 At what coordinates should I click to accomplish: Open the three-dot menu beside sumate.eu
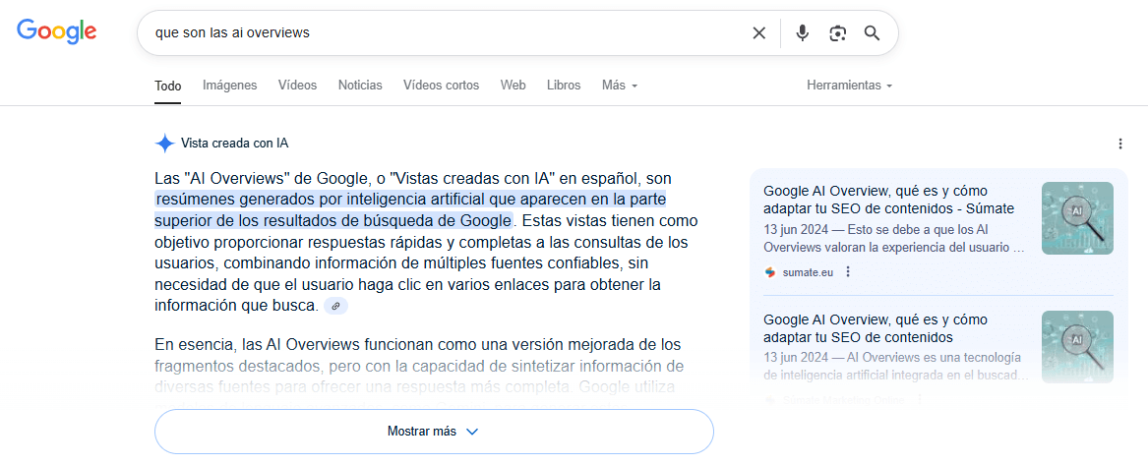click(848, 272)
